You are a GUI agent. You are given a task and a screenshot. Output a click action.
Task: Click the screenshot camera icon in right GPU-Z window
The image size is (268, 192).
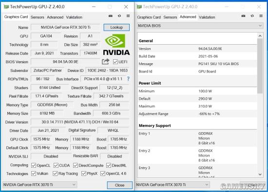pyautogui.click(x=243, y=16)
